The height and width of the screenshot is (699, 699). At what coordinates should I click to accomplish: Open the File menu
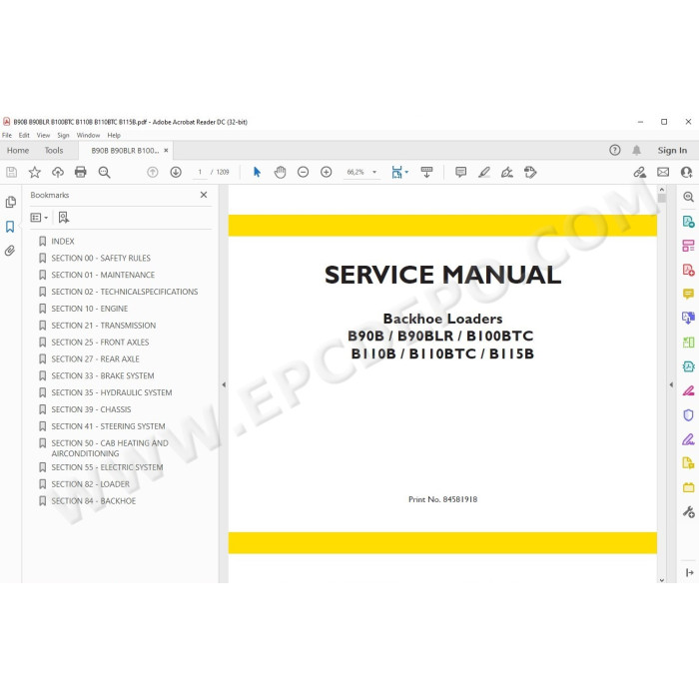click(x=7, y=135)
